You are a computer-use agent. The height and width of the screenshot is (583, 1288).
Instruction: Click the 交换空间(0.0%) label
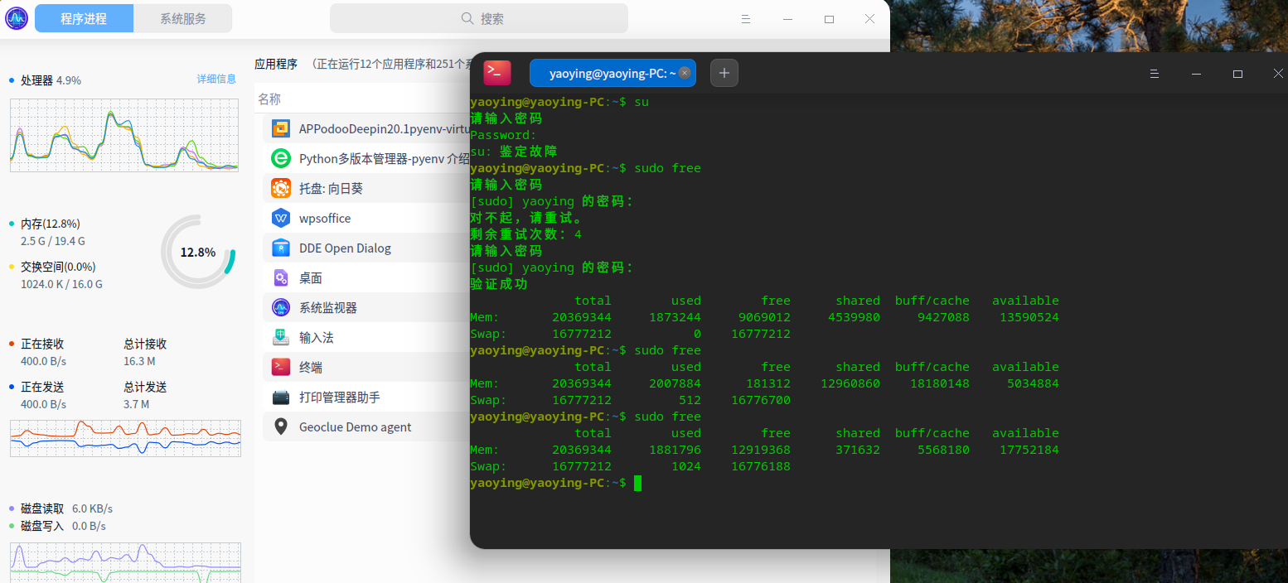(x=58, y=267)
